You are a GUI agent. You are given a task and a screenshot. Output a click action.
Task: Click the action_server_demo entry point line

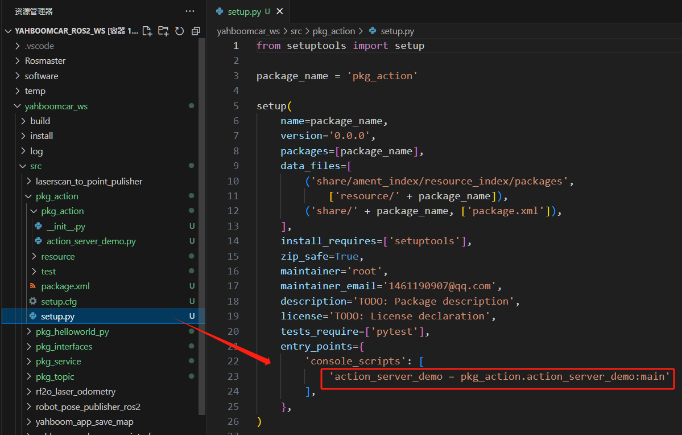499,376
